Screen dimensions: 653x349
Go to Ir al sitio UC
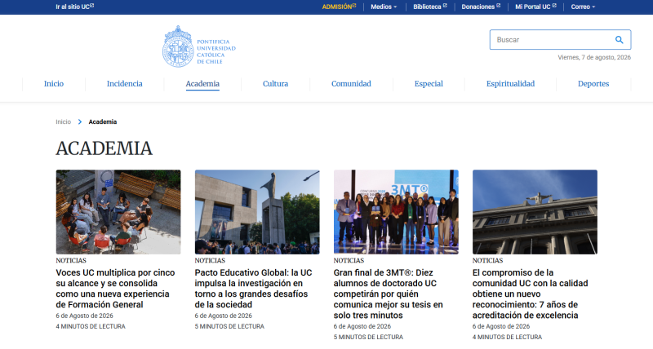(x=75, y=7)
